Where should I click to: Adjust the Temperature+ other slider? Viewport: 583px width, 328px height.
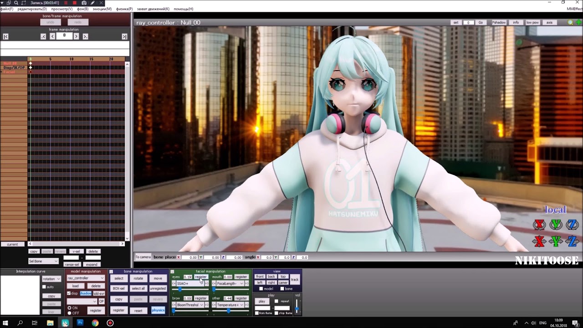tap(230, 311)
